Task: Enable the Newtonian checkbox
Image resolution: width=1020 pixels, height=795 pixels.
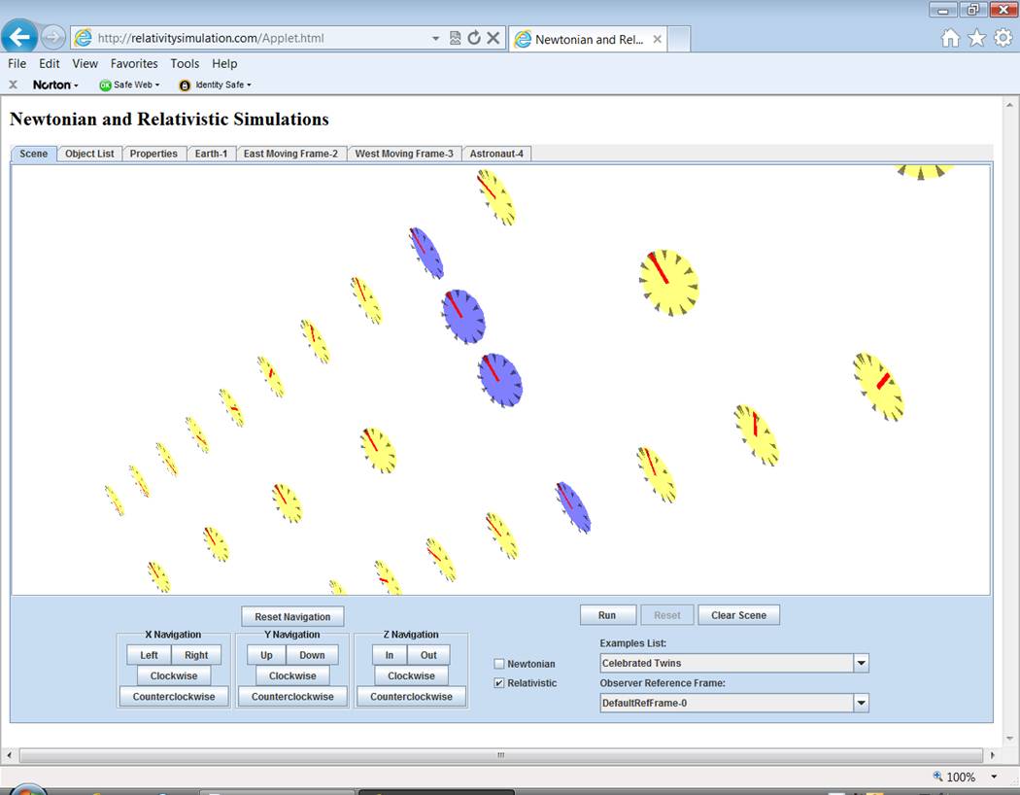Action: [499, 664]
